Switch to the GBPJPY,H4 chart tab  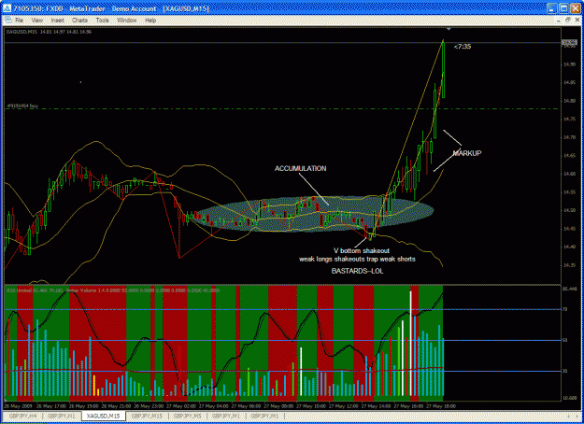coord(22,416)
